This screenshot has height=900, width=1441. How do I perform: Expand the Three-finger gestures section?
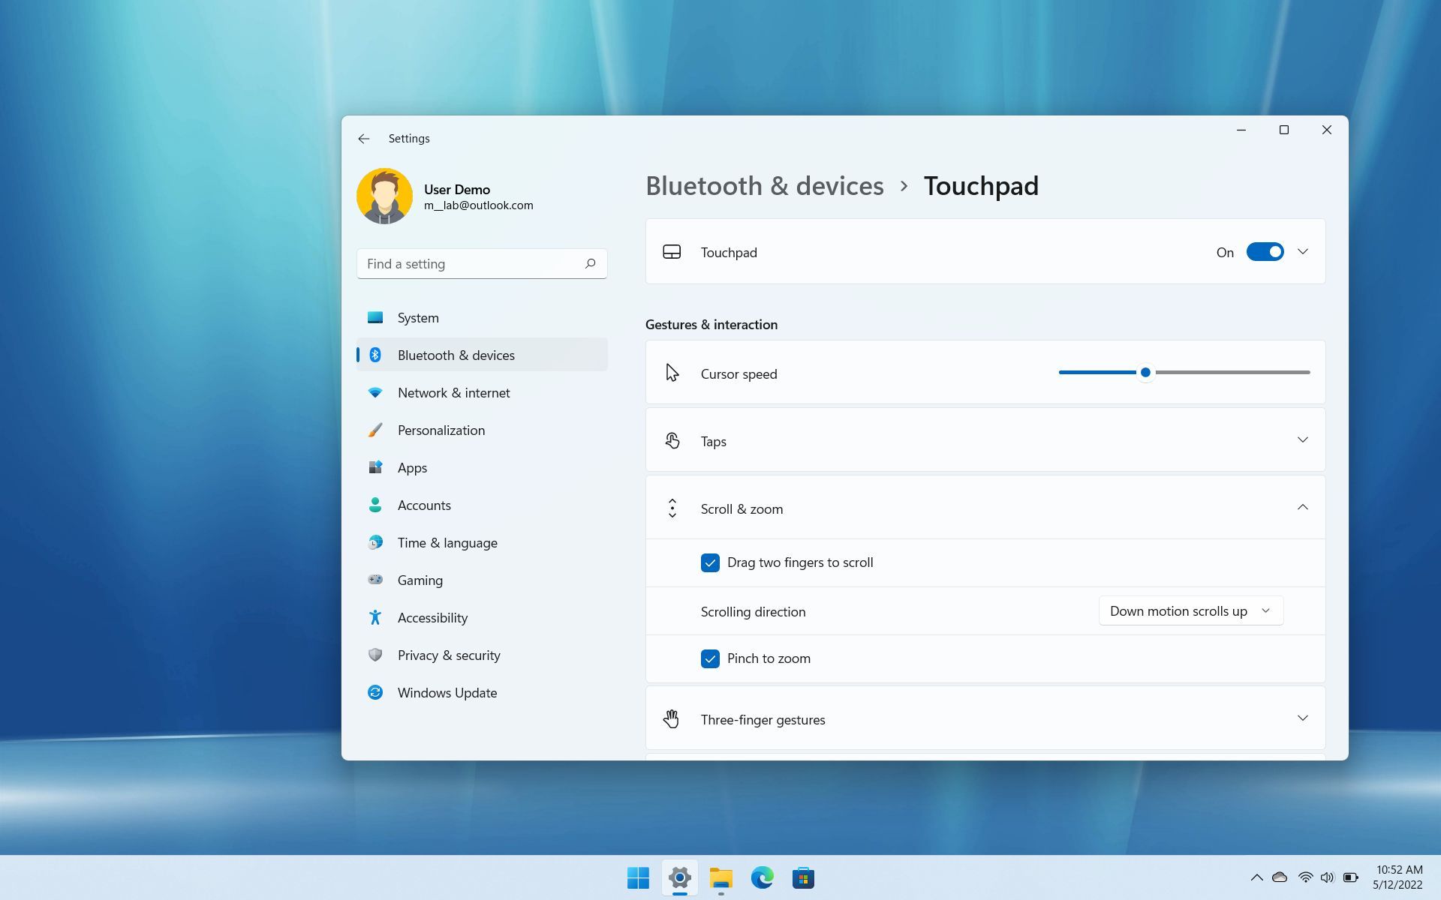click(x=1303, y=718)
